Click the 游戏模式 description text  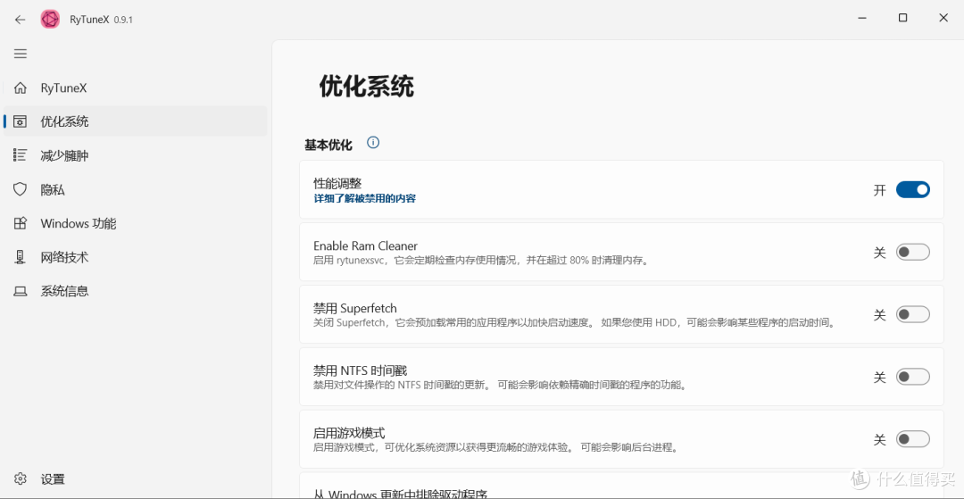click(496, 447)
